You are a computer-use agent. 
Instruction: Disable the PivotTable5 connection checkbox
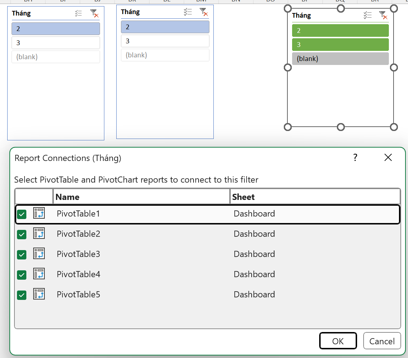(22, 295)
